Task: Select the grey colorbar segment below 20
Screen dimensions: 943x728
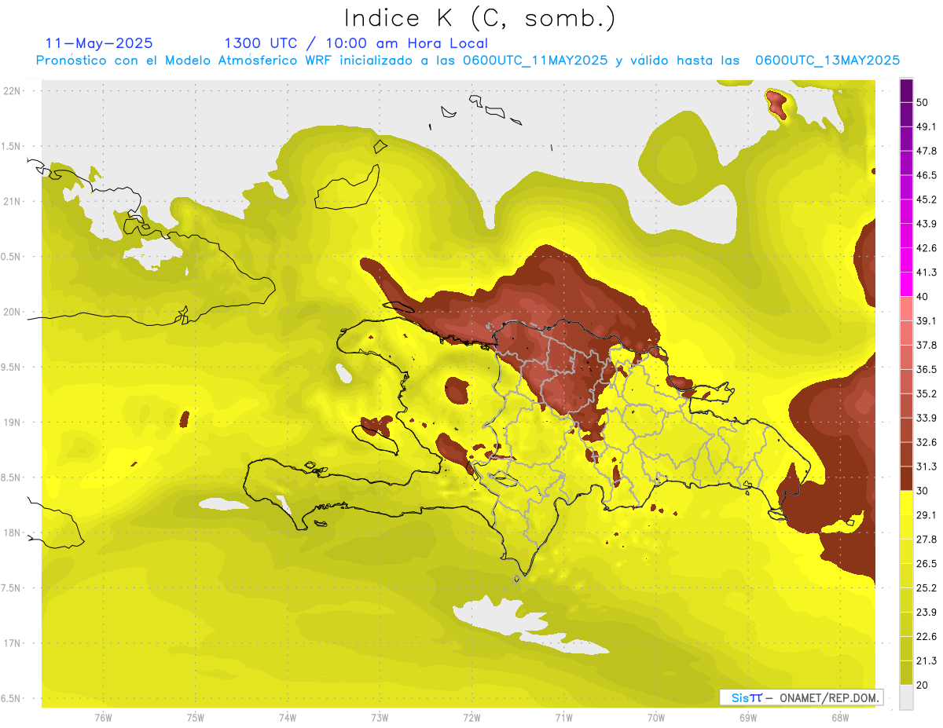Action: (x=906, y=697)
